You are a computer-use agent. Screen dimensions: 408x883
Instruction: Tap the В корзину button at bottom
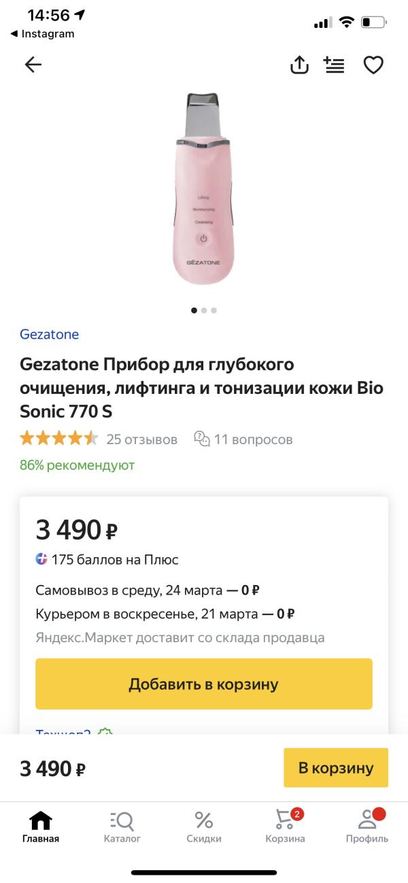coord(335,767)
